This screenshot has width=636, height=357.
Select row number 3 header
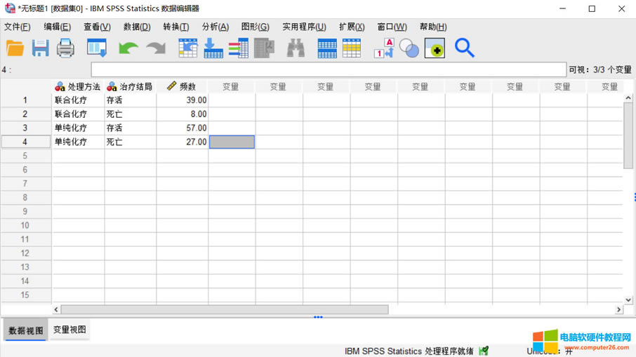pyautogui.click(x=26, y=128)
